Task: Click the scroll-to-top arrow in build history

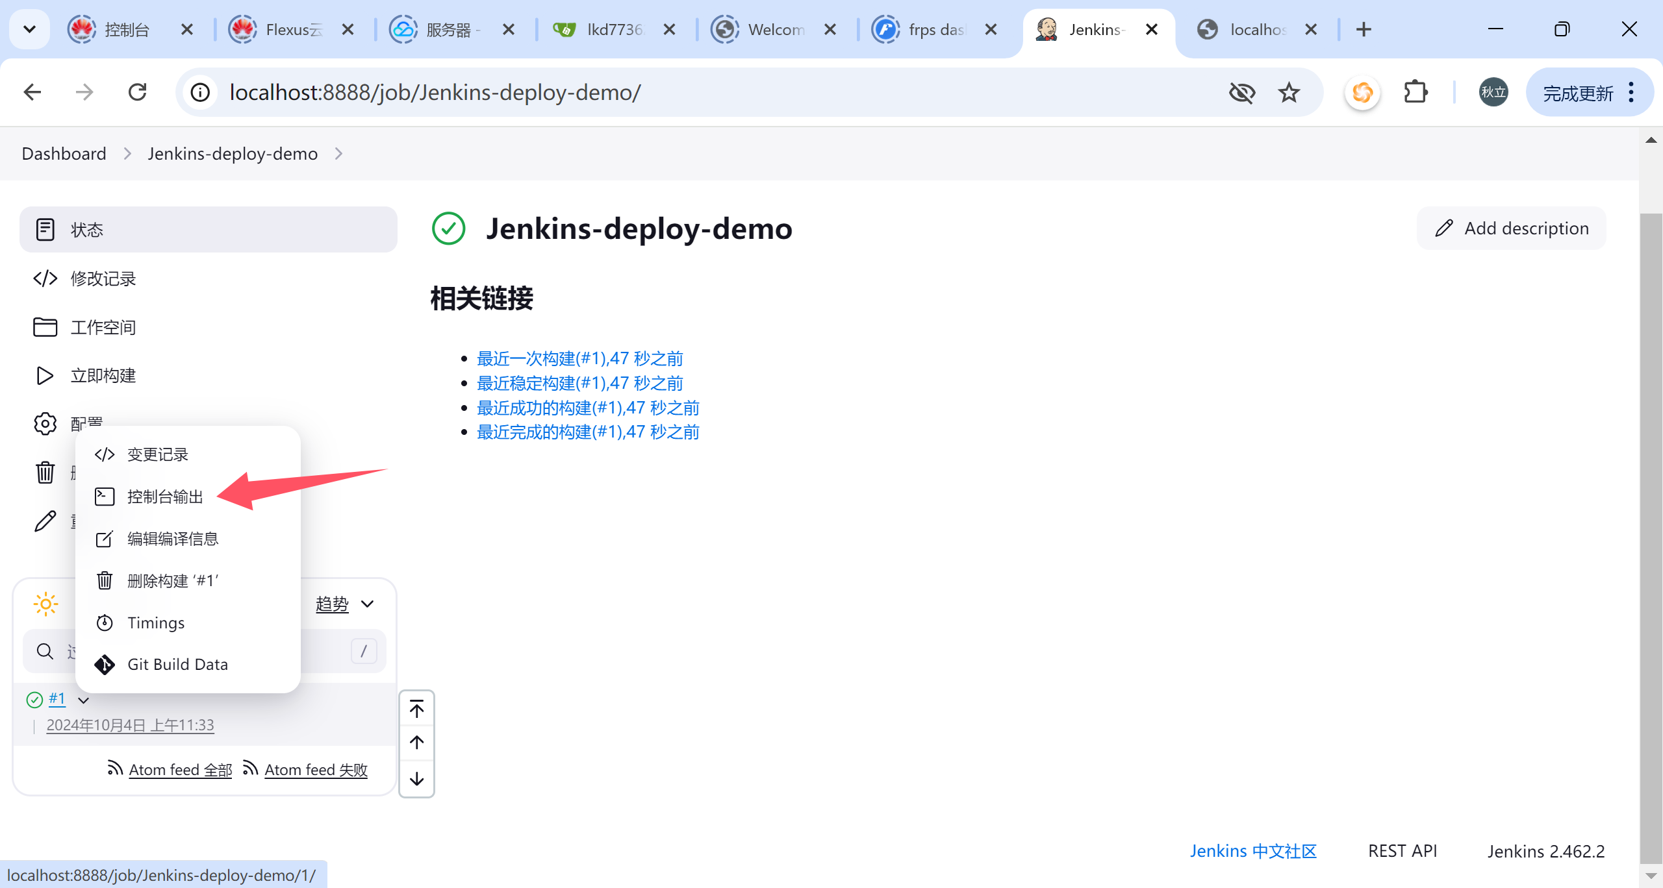Action: (416, 709)
